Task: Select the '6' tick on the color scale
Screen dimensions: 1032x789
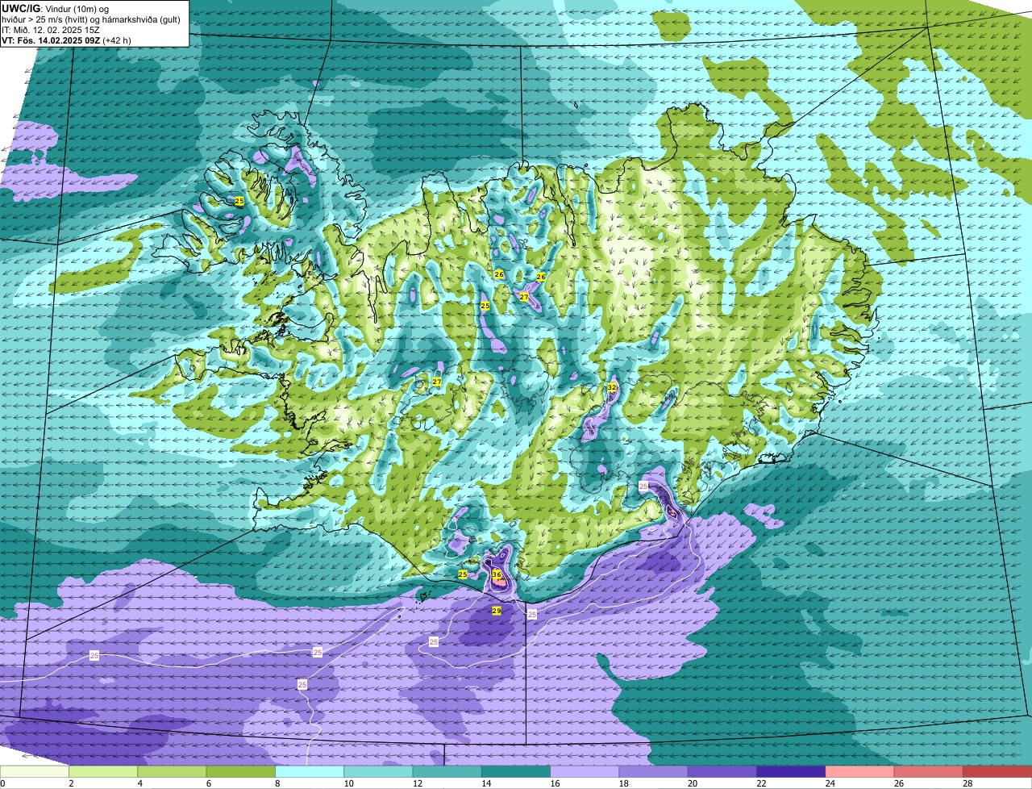Action: coord(208,783)
